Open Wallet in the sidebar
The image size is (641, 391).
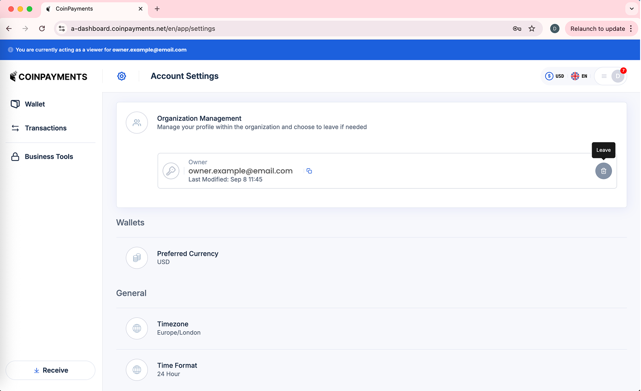[35, 104]
